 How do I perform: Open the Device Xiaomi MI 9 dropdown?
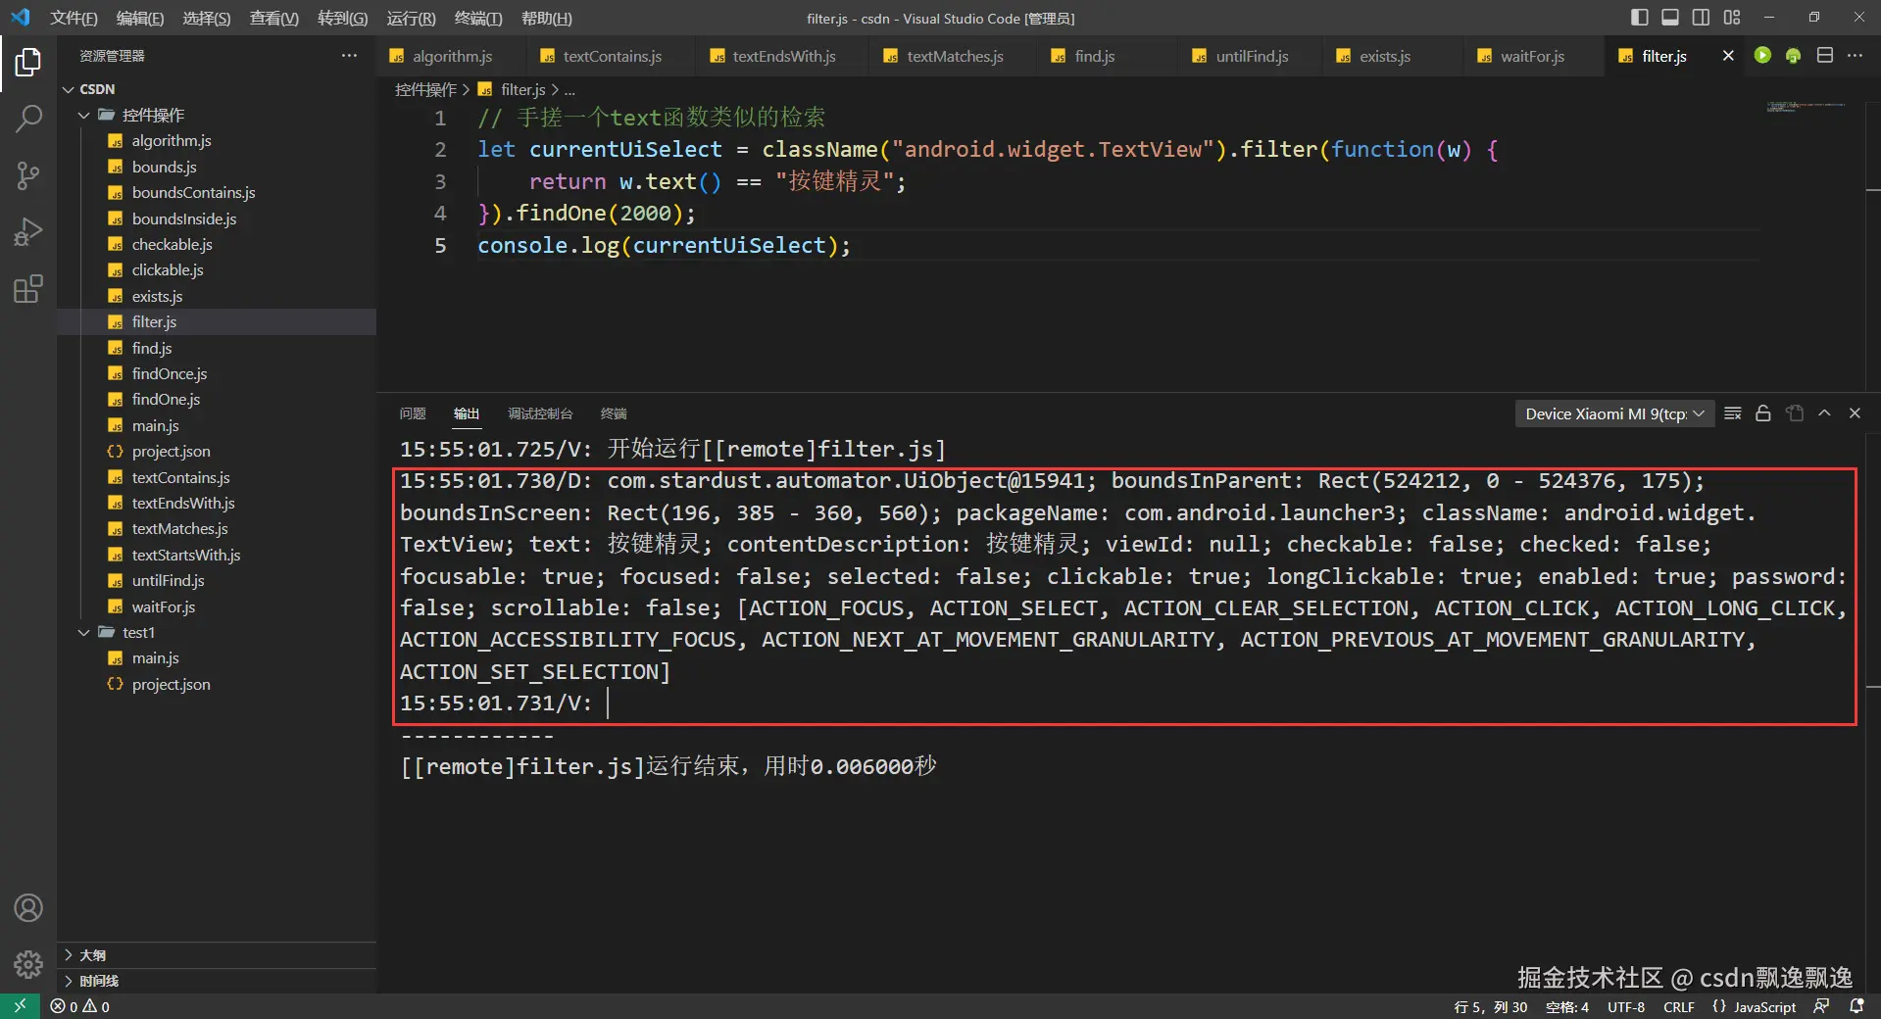click(x=1613, y=413)
